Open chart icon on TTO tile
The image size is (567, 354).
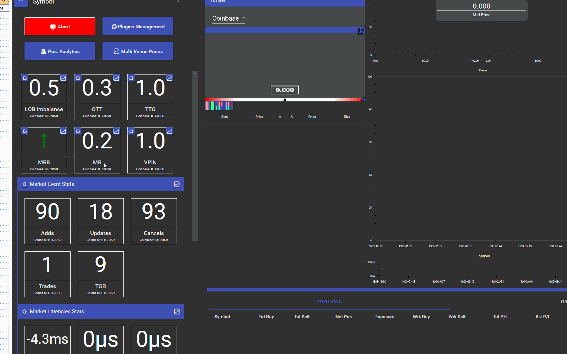(x=170, y=78)
